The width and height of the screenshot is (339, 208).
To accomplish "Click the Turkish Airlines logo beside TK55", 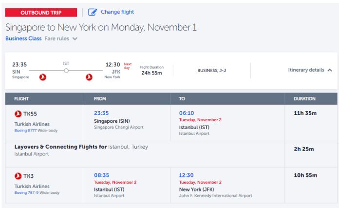I will point(18,113).
